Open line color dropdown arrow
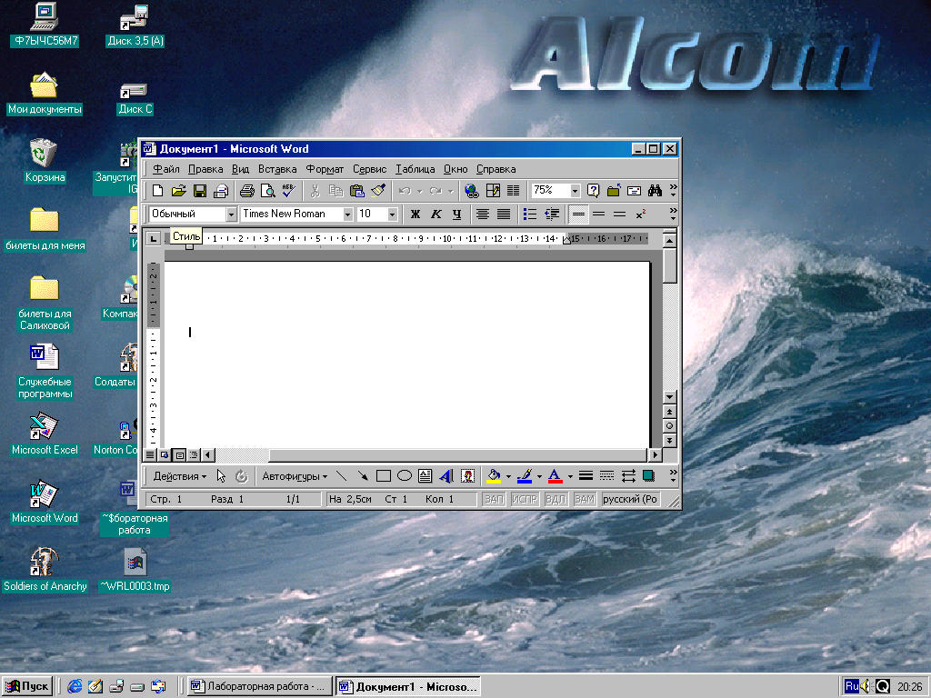Viewport: 931px width, 698px height. point(539,476)
